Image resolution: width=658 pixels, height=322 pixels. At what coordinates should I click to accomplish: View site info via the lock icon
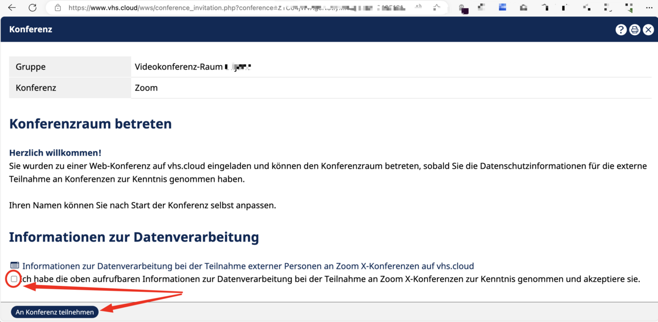(58, 8)
